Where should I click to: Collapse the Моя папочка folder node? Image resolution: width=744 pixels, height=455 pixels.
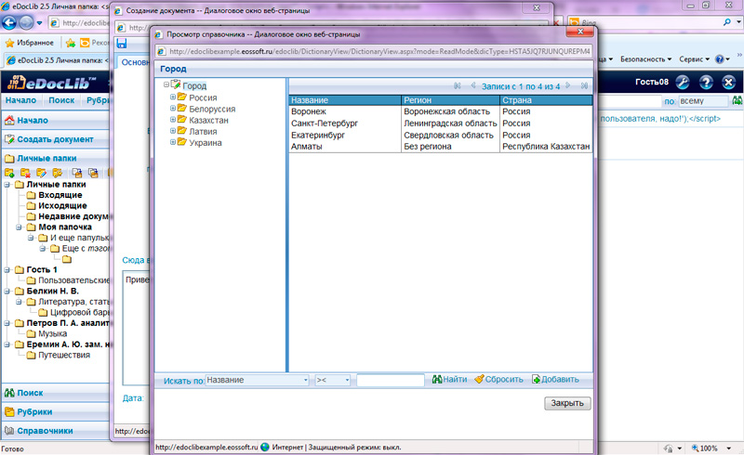point(19,227)
